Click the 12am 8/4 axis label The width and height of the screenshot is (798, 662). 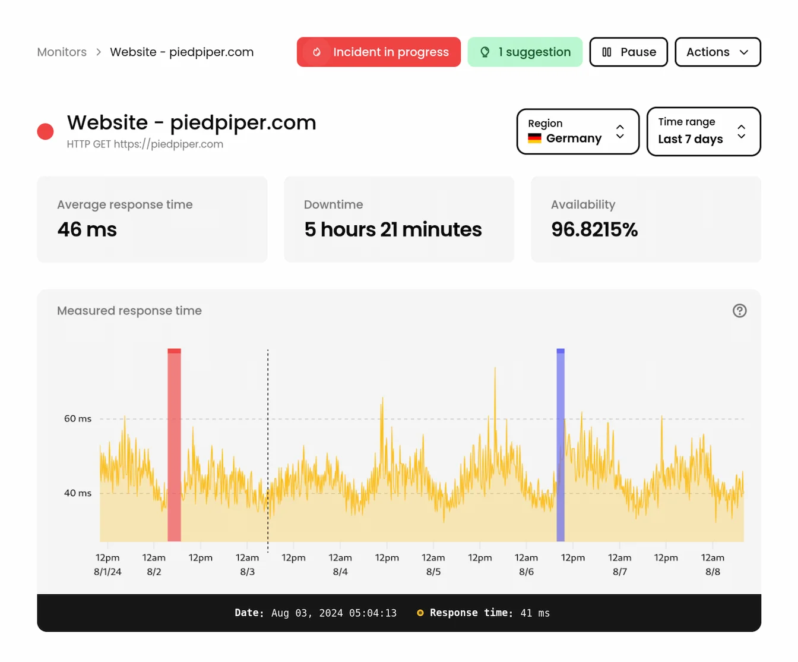[x=340, y=565]
